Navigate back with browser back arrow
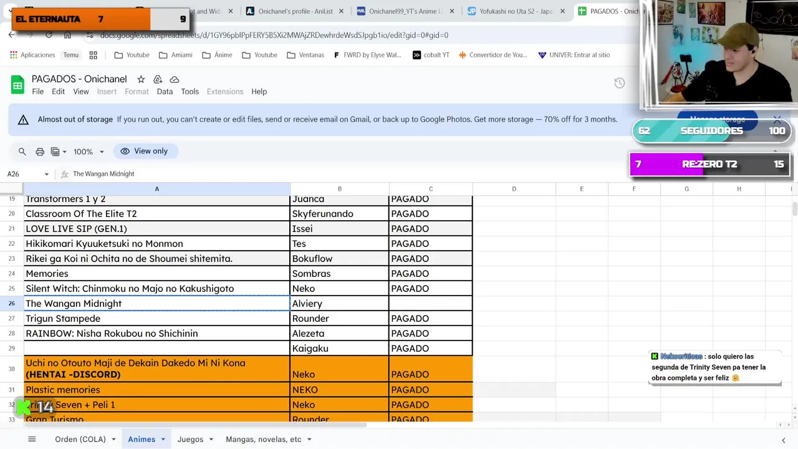This screenshot has width=798, height=449. pos(12,35)
